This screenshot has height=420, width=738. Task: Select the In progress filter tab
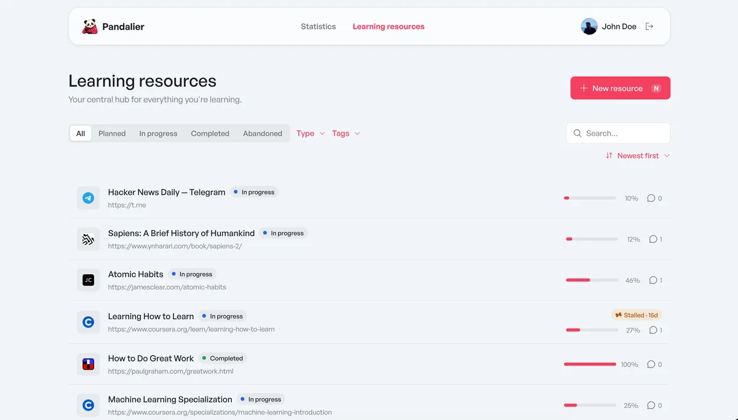tap(158, 133)
